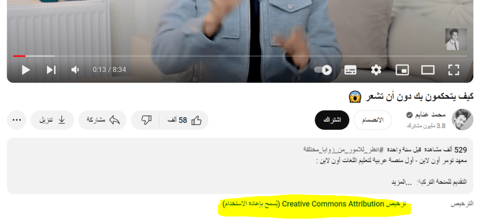The image size is (485, 219).
Task: Turn on subtitles with the captions icon
Action: (350, 70)
